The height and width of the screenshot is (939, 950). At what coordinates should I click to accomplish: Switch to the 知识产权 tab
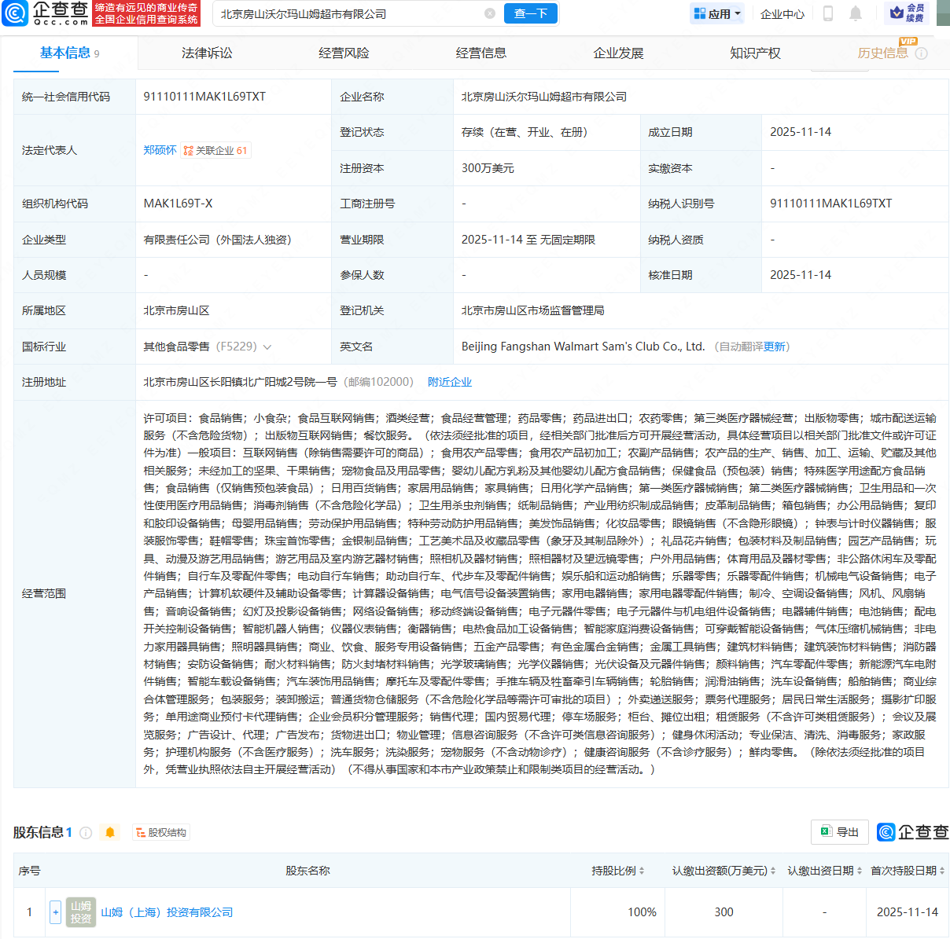click(x=755, y=53)
